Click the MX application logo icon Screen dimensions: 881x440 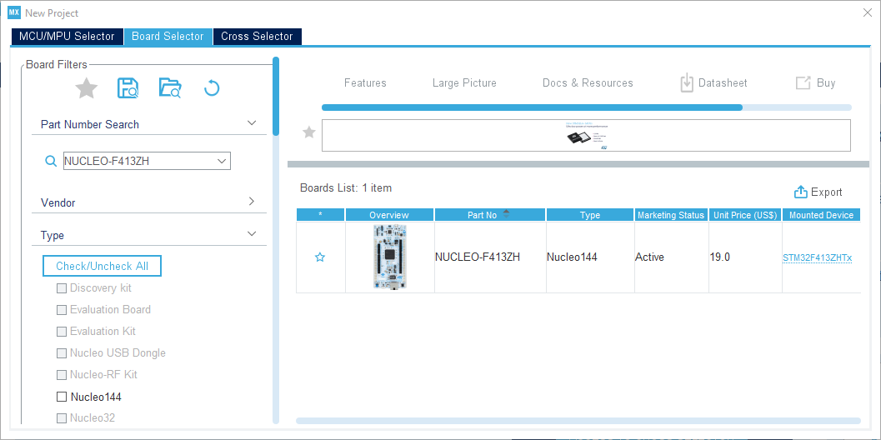pos(14,13)
